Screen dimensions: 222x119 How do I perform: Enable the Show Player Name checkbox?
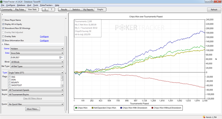(x=3, y=20)
